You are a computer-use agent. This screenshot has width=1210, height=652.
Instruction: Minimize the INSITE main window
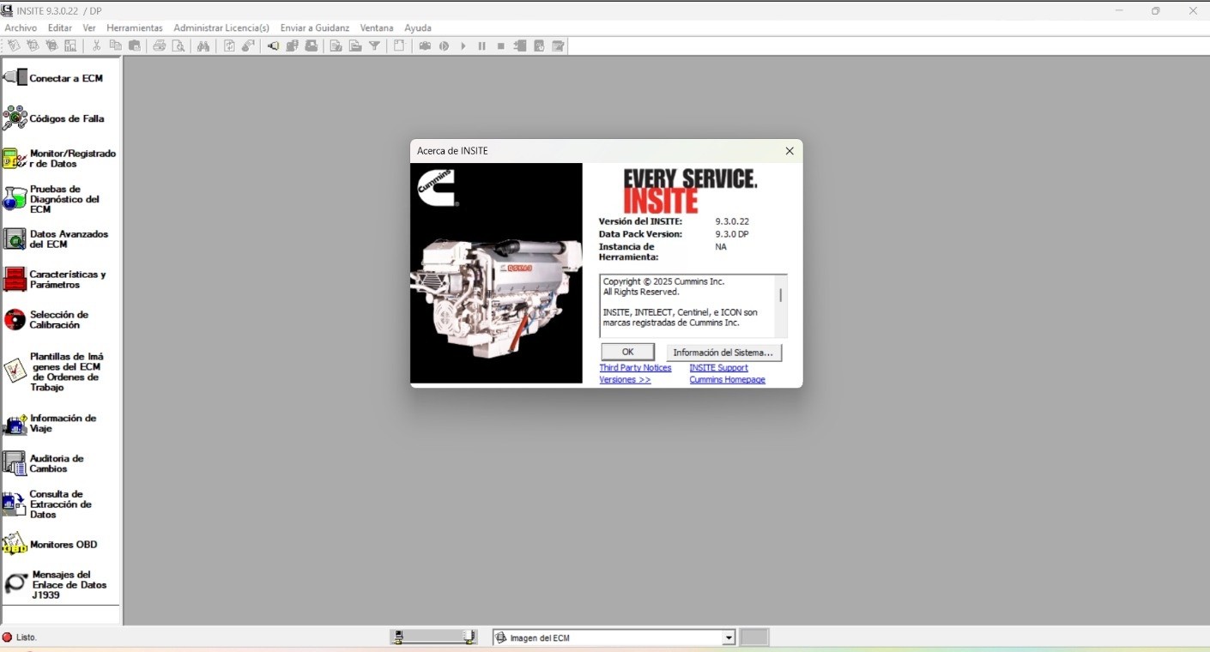tap(1119, 10)
